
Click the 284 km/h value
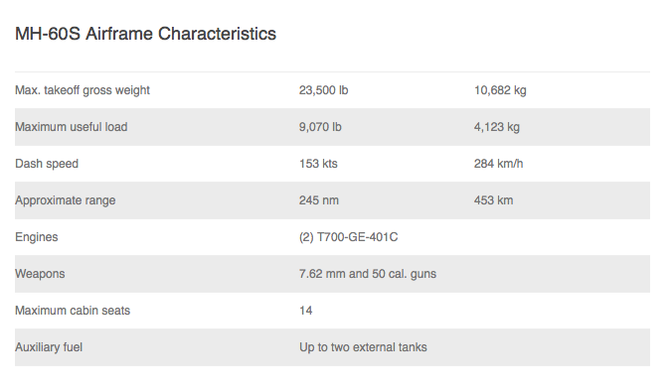click(x=498, y=164)
